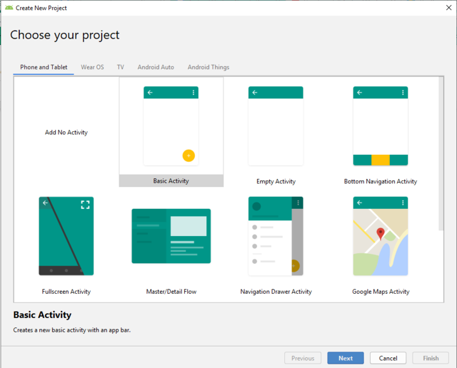Viewport: 457px width, 368px height.
Task: Click the Google Maps Activity label
Action: pyautogui.click(x=380, y=291)
